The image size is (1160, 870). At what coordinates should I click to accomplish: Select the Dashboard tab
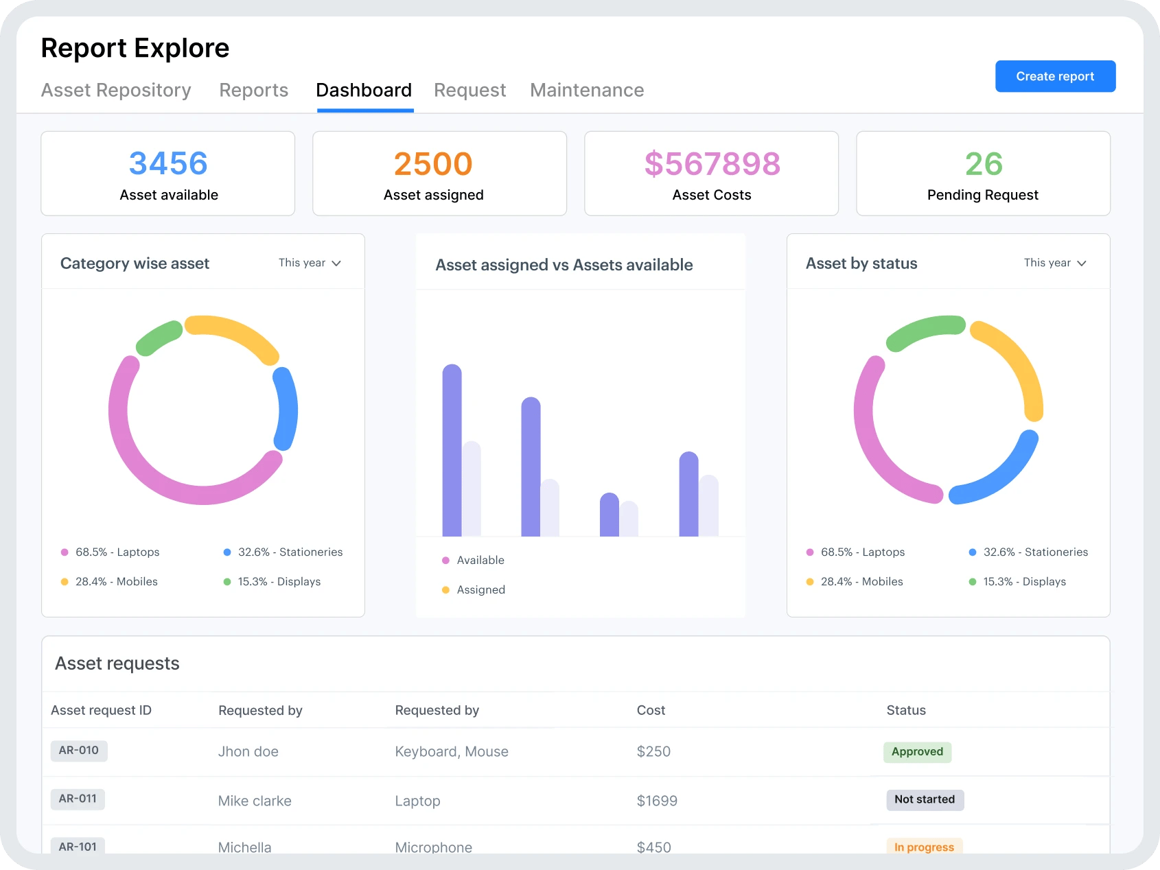pyautogui.click(x=364, y=91)
